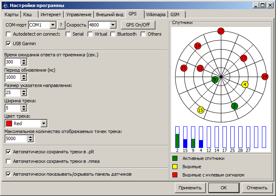The width and height of the screenshot is (276, 196).
Task: Click the Применить button
Action: [x=190, y=188]
